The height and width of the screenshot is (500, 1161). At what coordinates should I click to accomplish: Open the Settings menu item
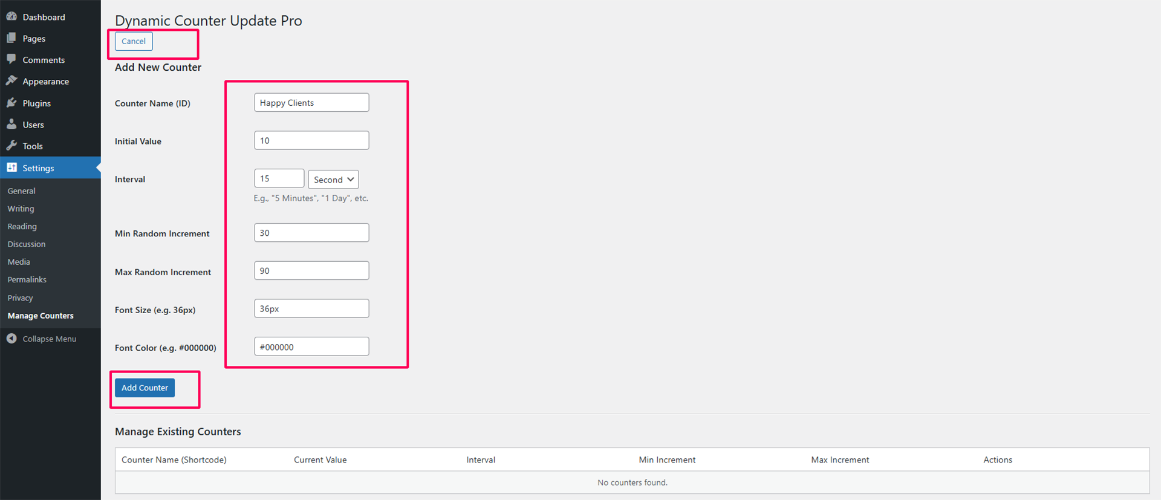[38, 168]
